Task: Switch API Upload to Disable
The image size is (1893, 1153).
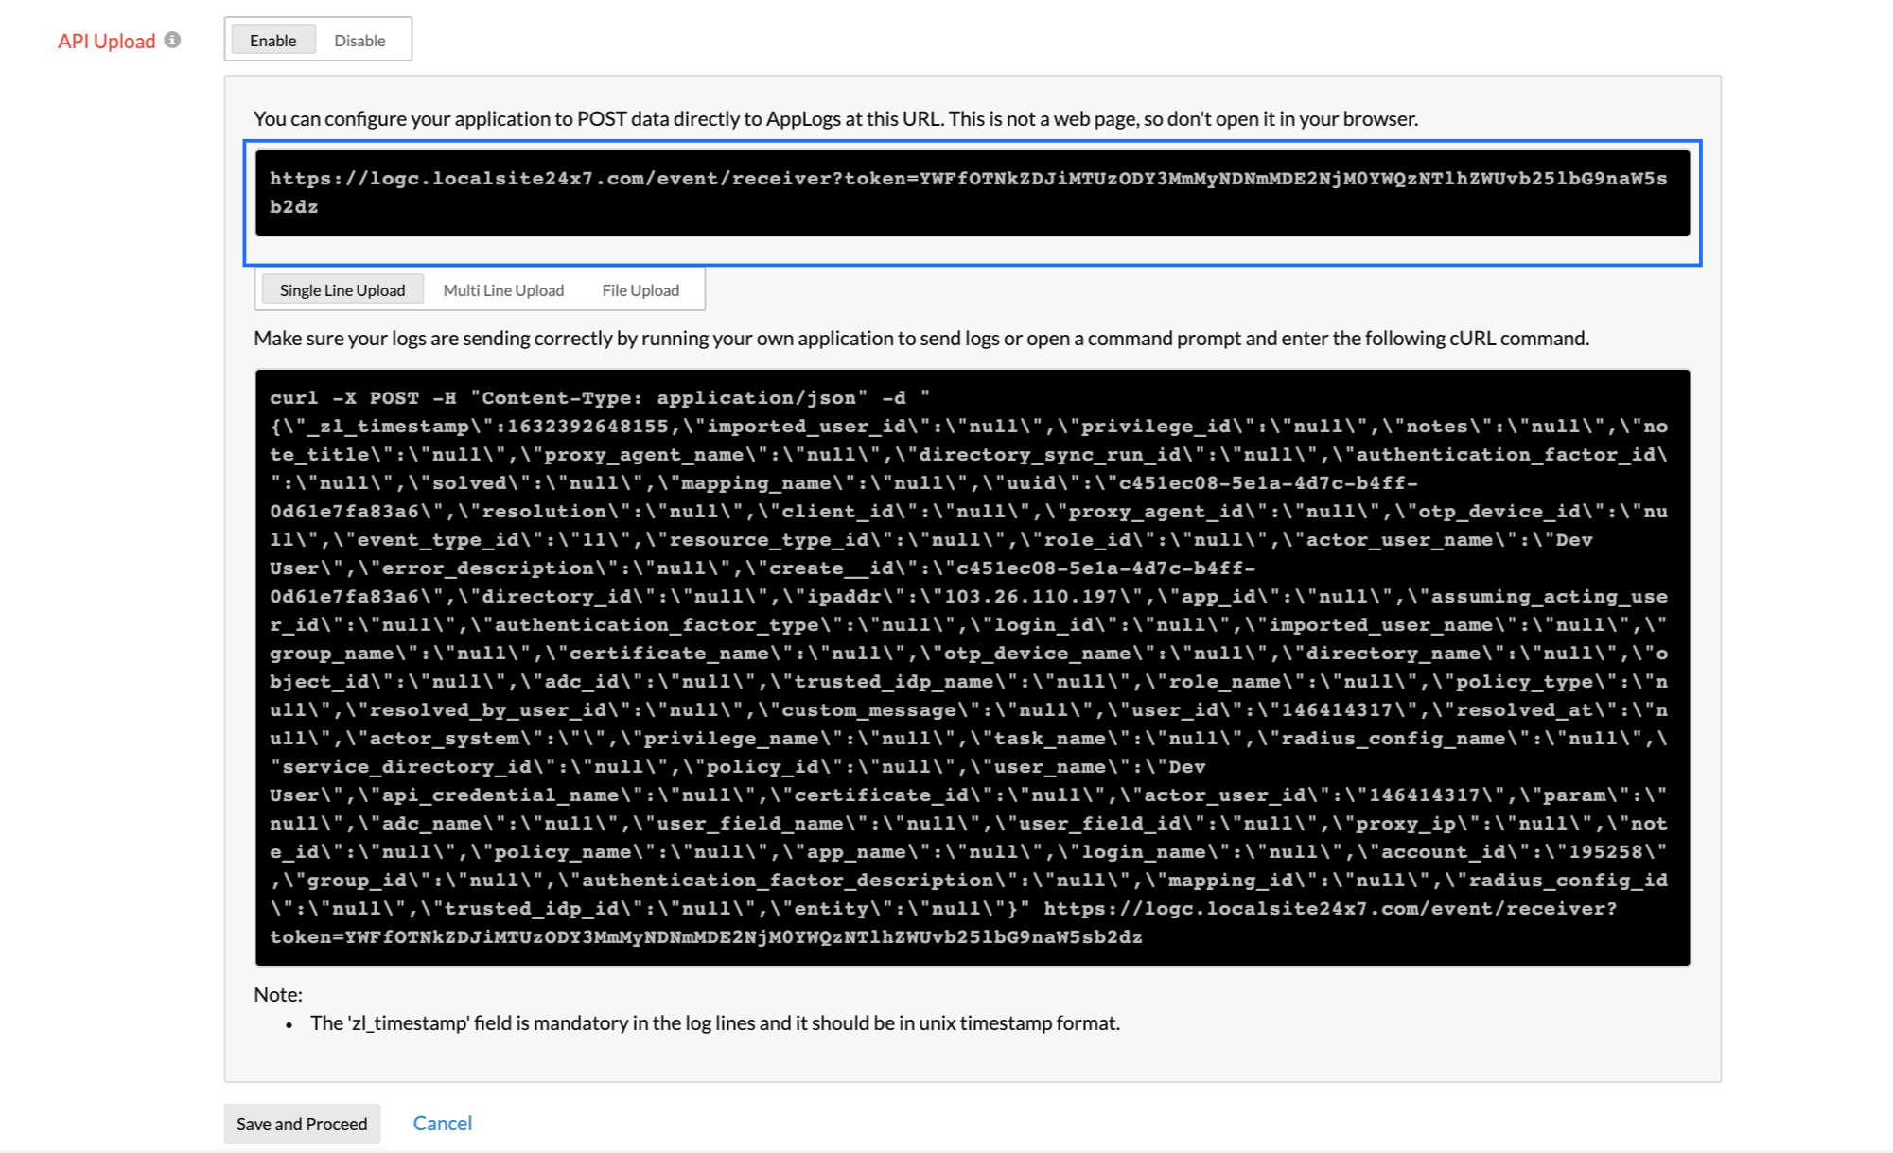Action: coord(359,41)
